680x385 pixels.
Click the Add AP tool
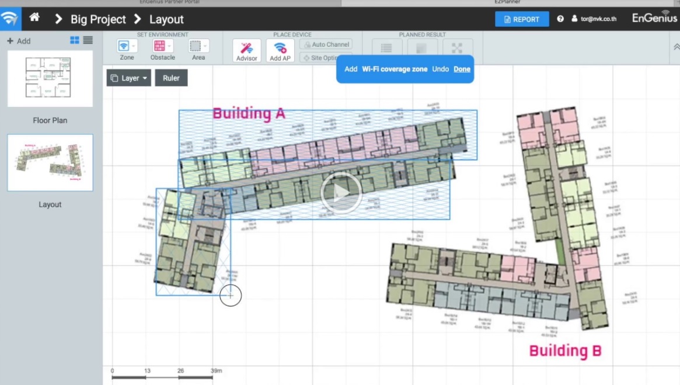[x=280, y=51]
